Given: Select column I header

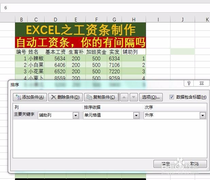Looking at the screenshot, I should (158, 19).
